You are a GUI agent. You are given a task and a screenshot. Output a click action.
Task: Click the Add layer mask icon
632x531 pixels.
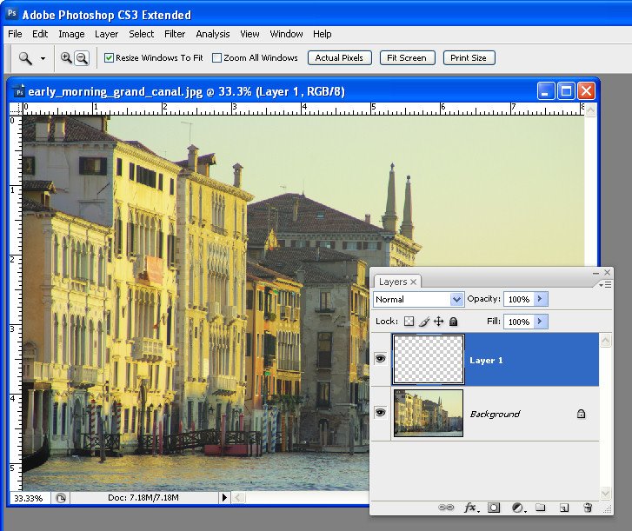coord(494,508)
